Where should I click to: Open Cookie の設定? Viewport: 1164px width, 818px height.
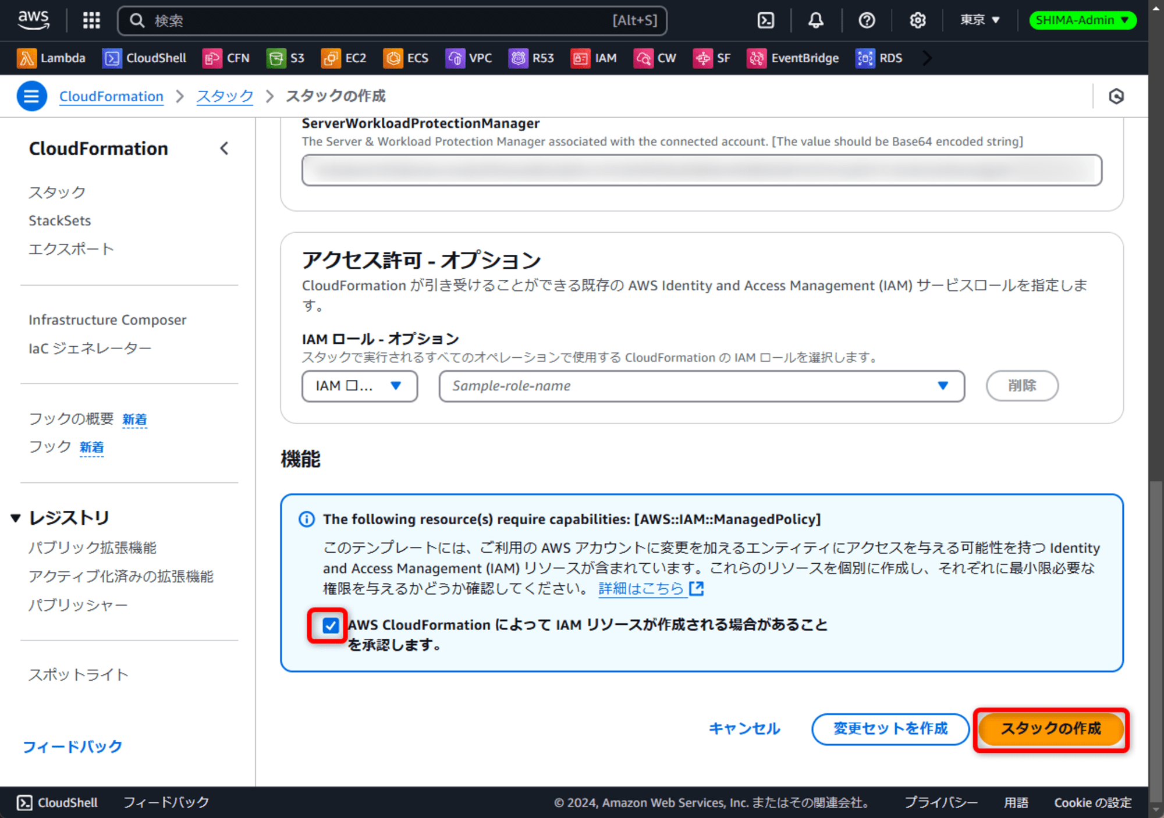point(1092,802)
